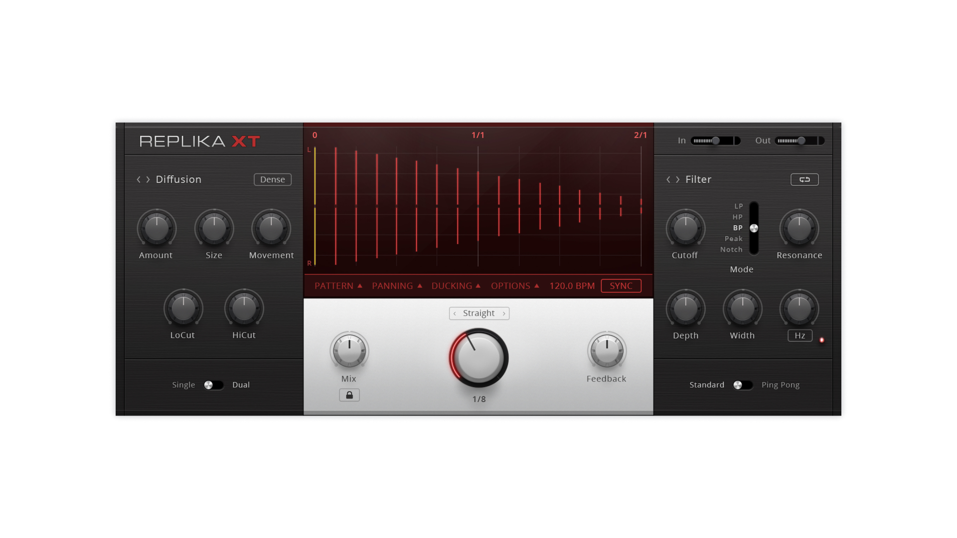The width and height of the screenshot is (957, 538).
Task: Click the Dense diffusion button
Action: (x=273, y=179)
